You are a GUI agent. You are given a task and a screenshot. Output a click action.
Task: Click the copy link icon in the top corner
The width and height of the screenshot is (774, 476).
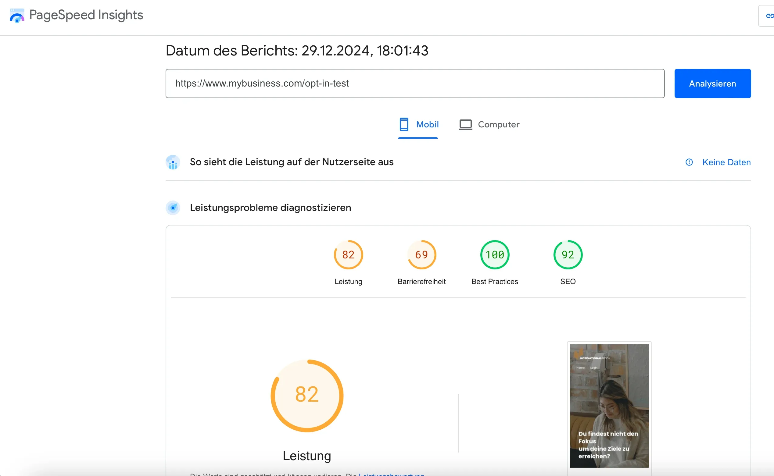click(770, 16)
